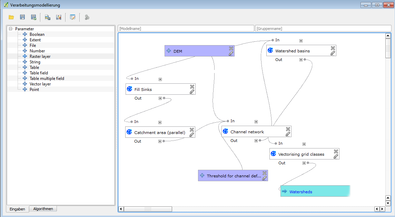
Task: Save the model with the floppy disk icon
Action: (x=22, y=17)
